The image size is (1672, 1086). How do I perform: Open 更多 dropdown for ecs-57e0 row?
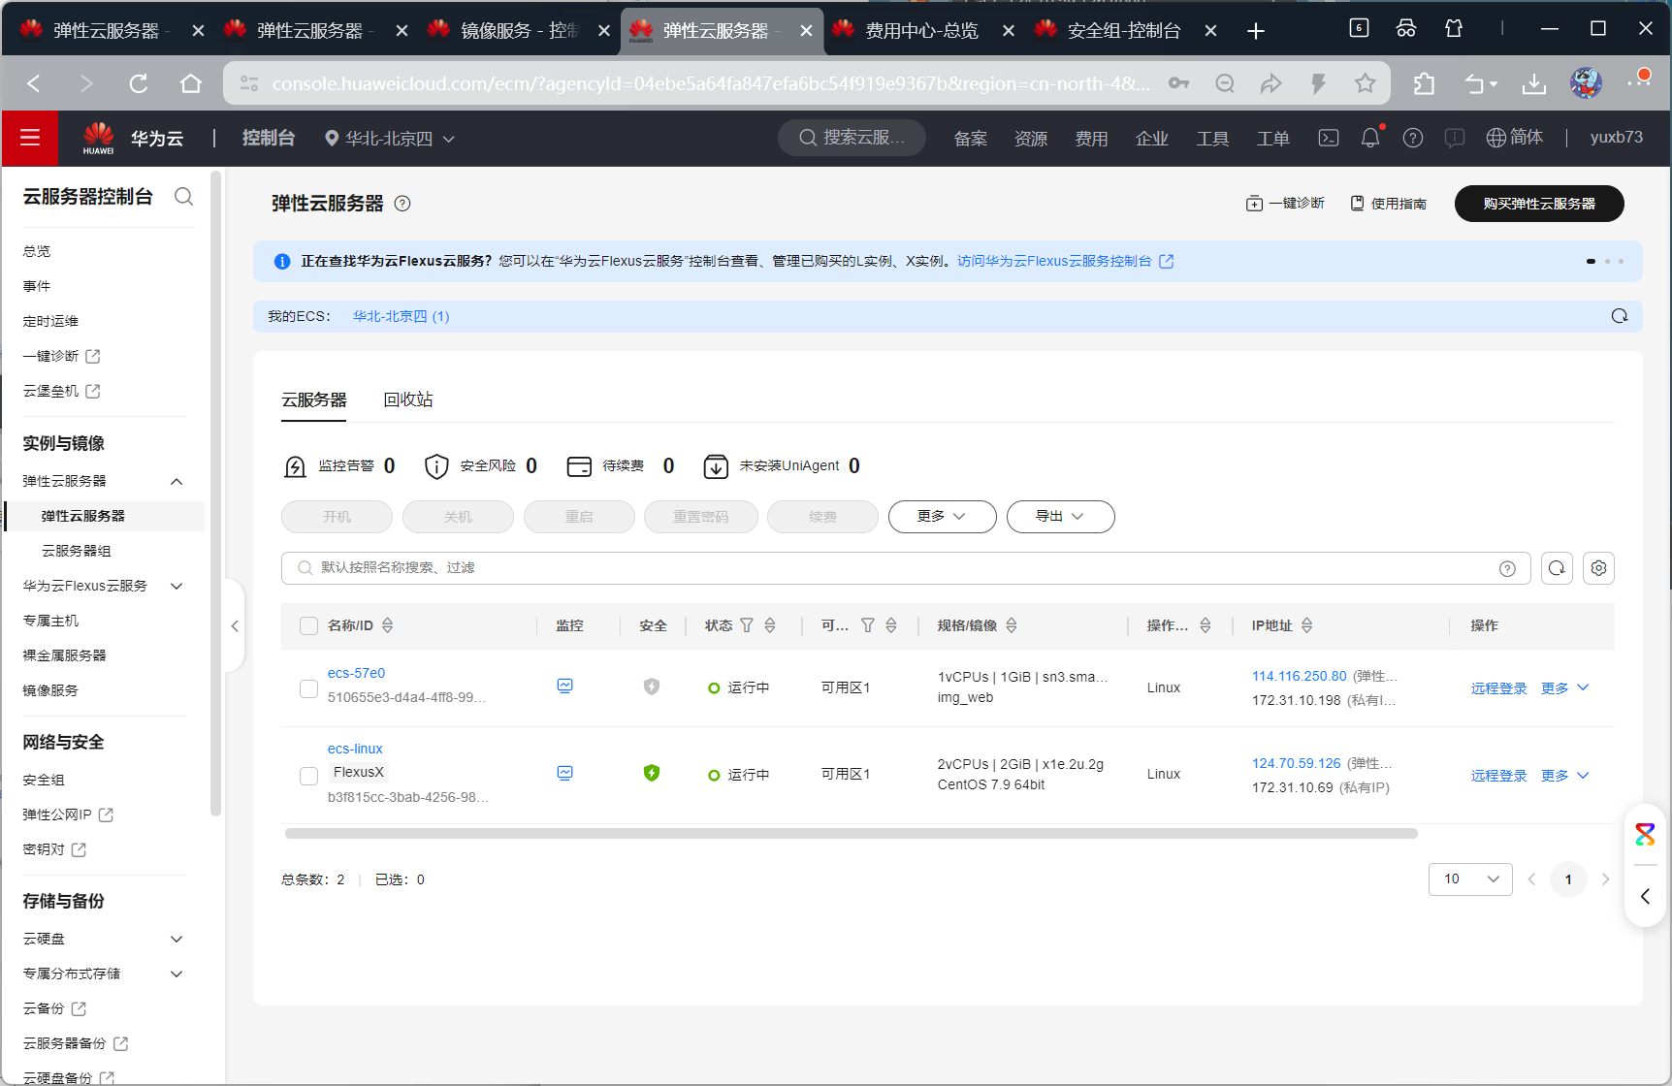click(1564, 687)
